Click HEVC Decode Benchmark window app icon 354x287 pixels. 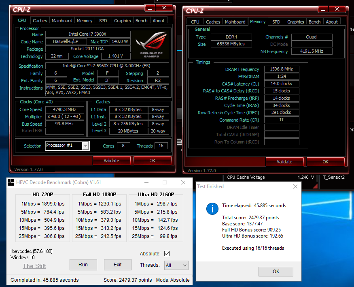point(11,182)
